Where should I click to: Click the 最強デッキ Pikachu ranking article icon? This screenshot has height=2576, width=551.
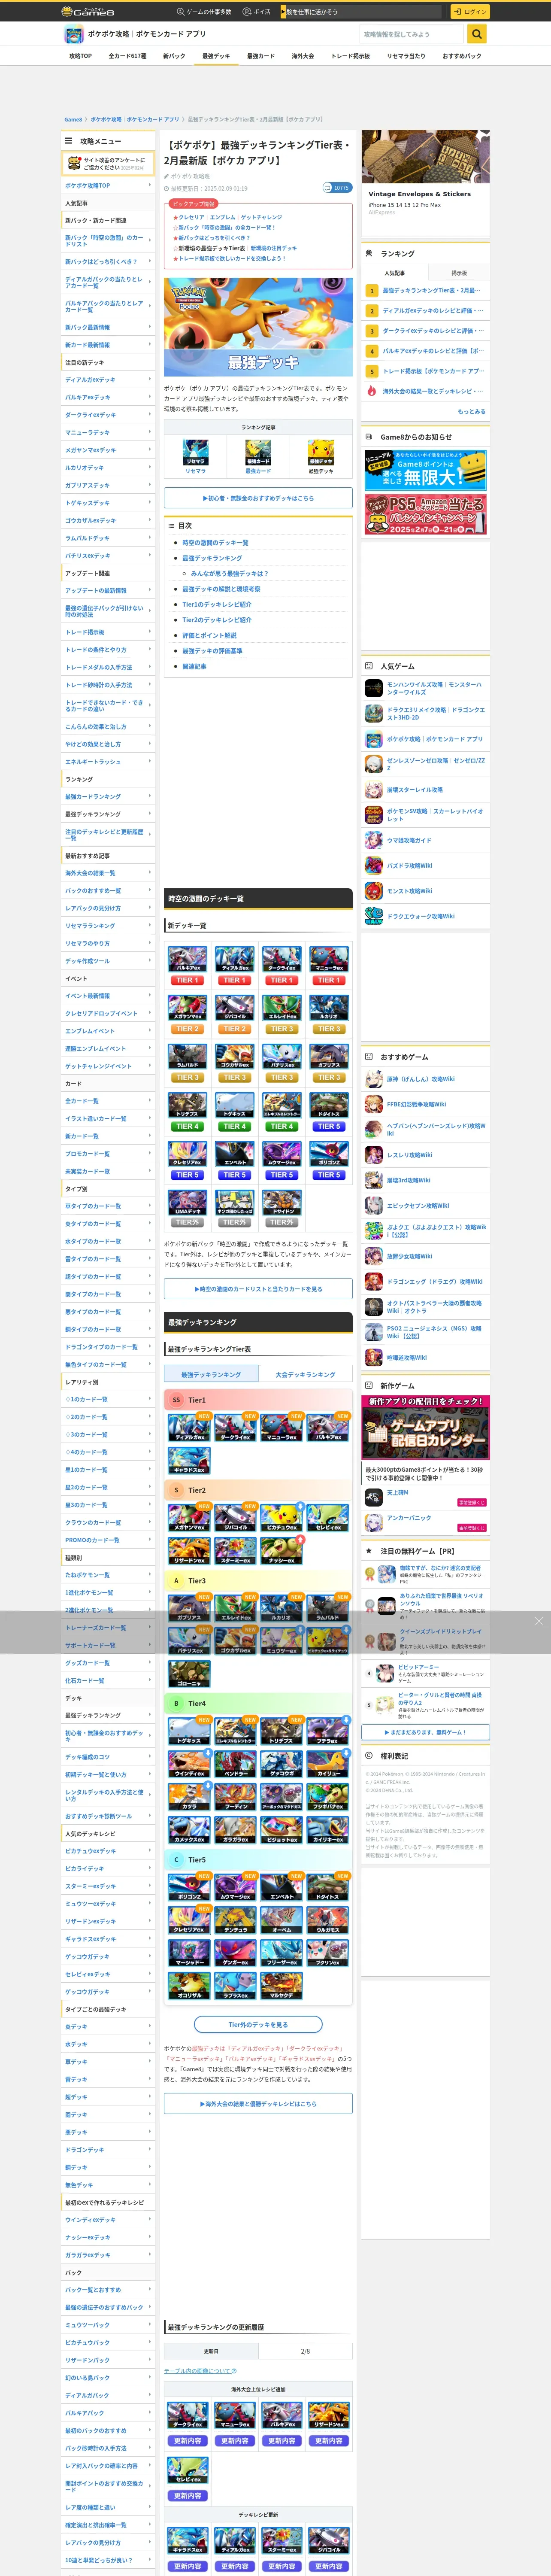321,453
